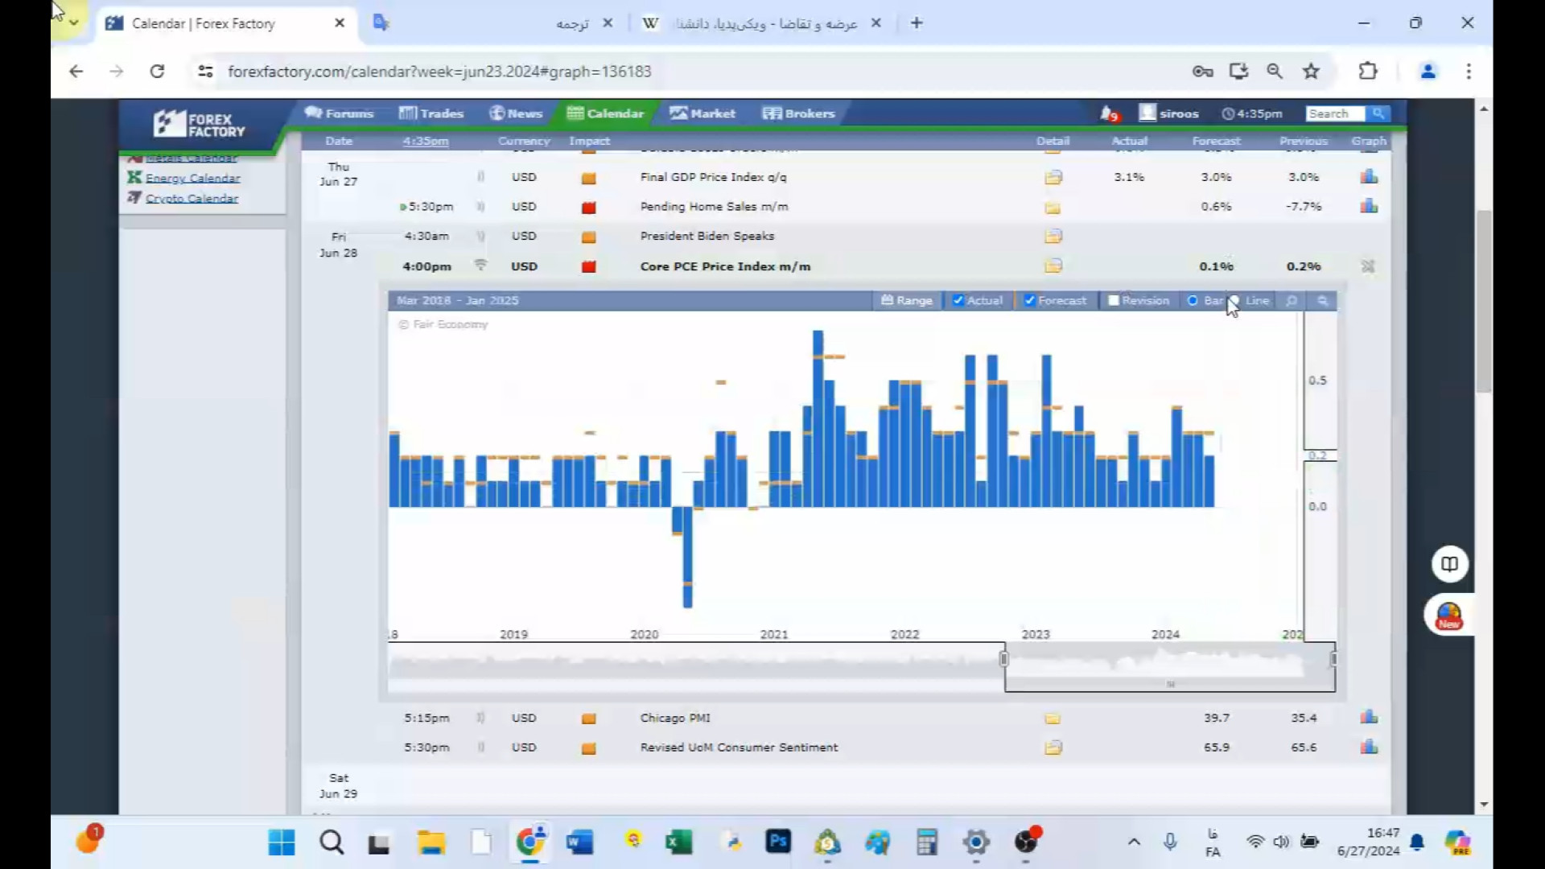Viewport: 1545px width, 869px height.
Task: Open Chicago PMI detail folder
Action: (x=1053, y=718)
